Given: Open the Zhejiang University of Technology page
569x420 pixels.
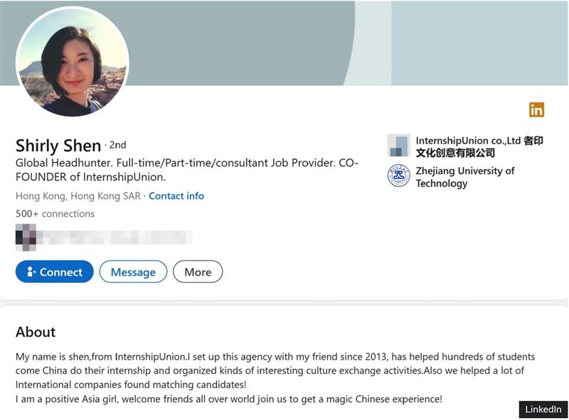Looking at the screenshot, I should 464,176.
